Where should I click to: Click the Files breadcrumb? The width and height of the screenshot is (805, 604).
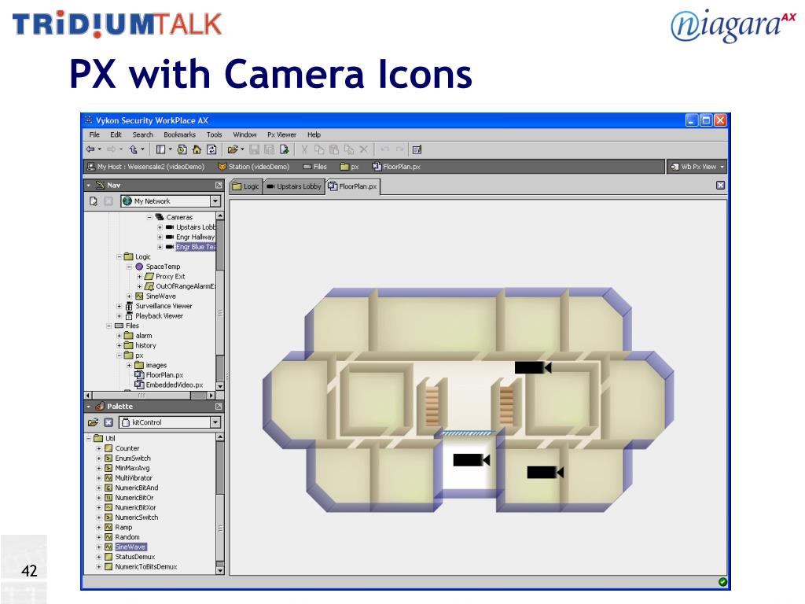314,167
